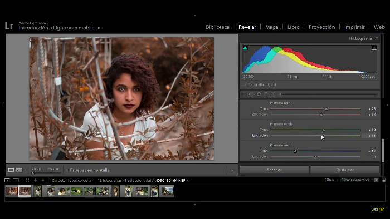Select first filmstrip thumbnail
Image resolution: width=390 pixels, height=219 pixels.
coord(12,191)
